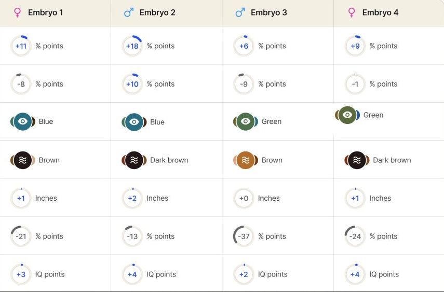
Task: Click the +18 % points gauge for Embryo 2
Action: (132, 46)
